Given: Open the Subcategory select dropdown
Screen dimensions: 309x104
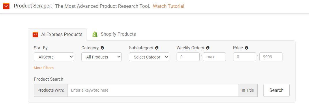Looking at the screenshot, I should click(149, 57).
